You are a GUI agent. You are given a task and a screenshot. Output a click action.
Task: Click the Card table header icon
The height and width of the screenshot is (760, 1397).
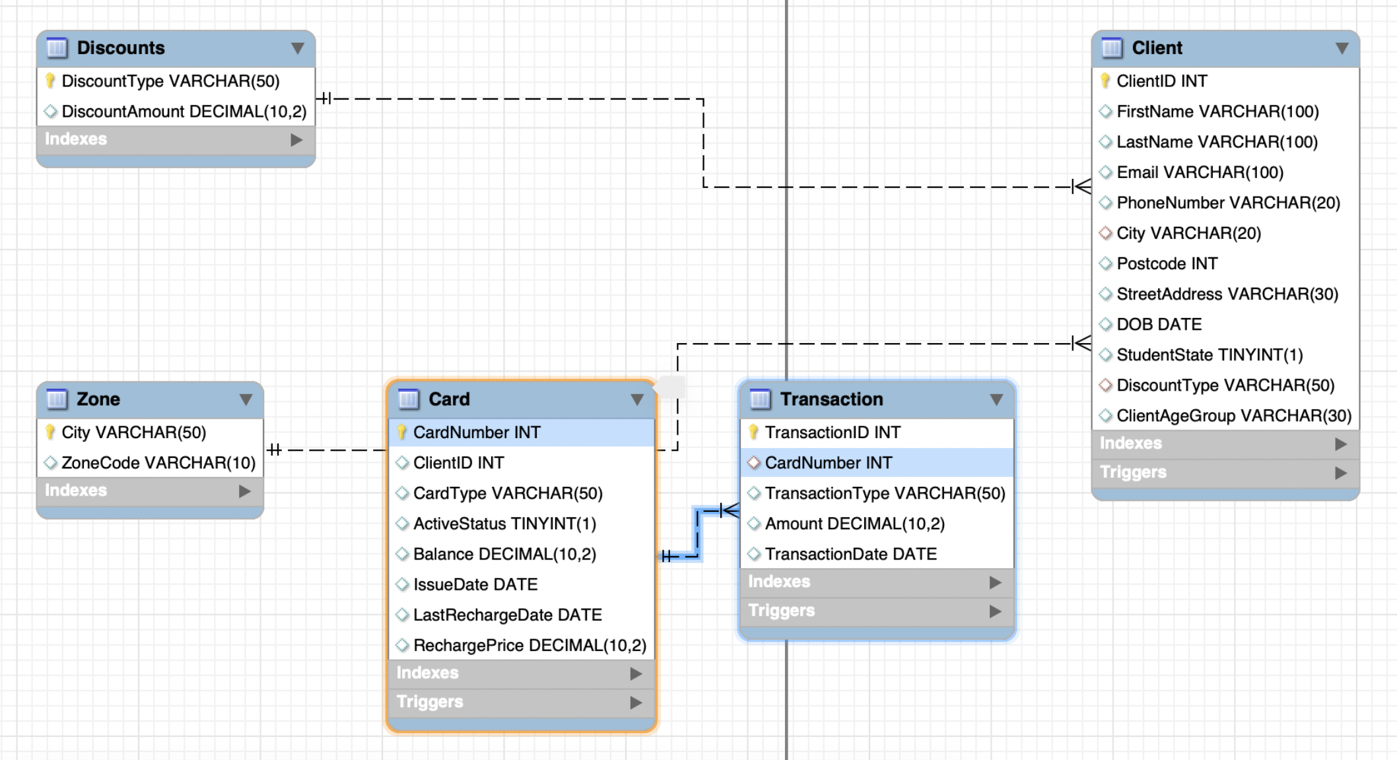click(409, 399)
